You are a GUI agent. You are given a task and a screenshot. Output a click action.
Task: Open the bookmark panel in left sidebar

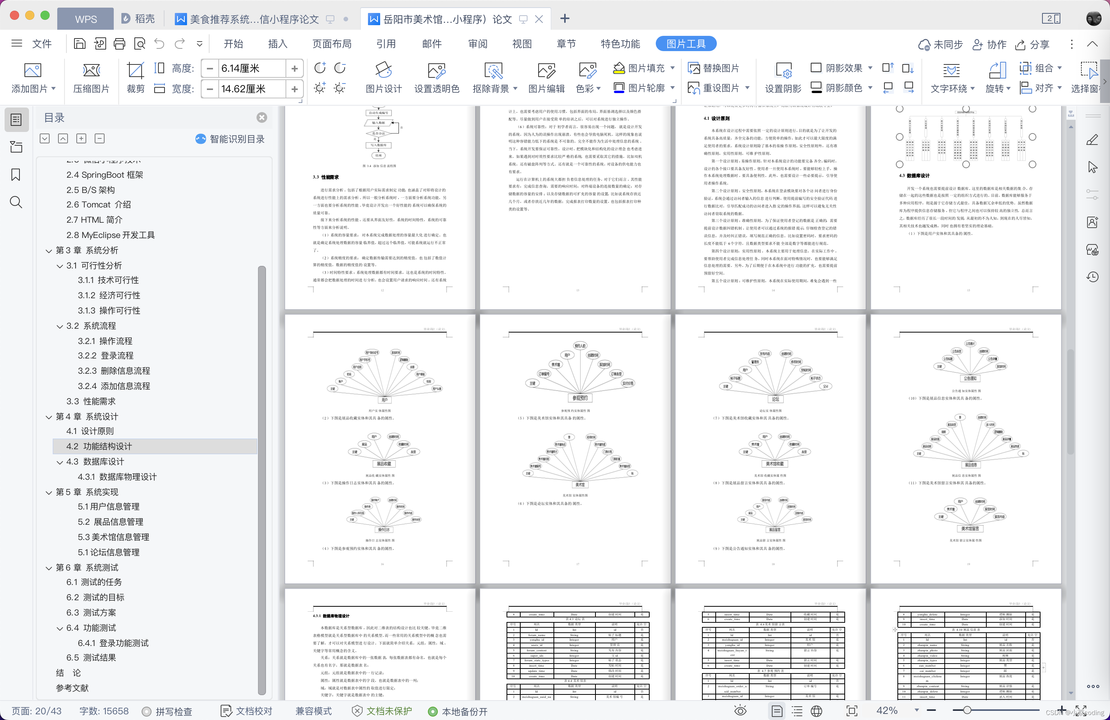[16, 175]
